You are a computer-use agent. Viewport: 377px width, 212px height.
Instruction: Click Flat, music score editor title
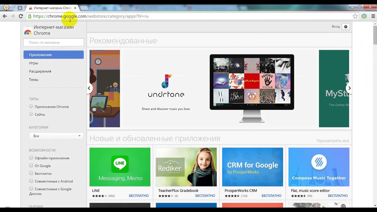[310, 191]
